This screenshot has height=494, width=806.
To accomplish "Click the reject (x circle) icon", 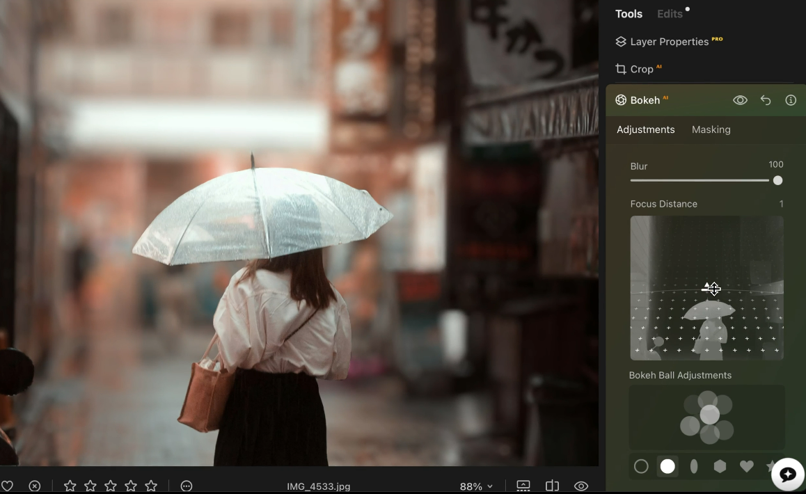I will (x=35, y=486).
